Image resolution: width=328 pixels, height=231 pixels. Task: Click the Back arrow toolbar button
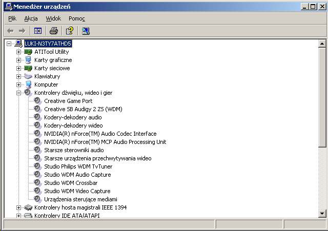click(10, 31)
